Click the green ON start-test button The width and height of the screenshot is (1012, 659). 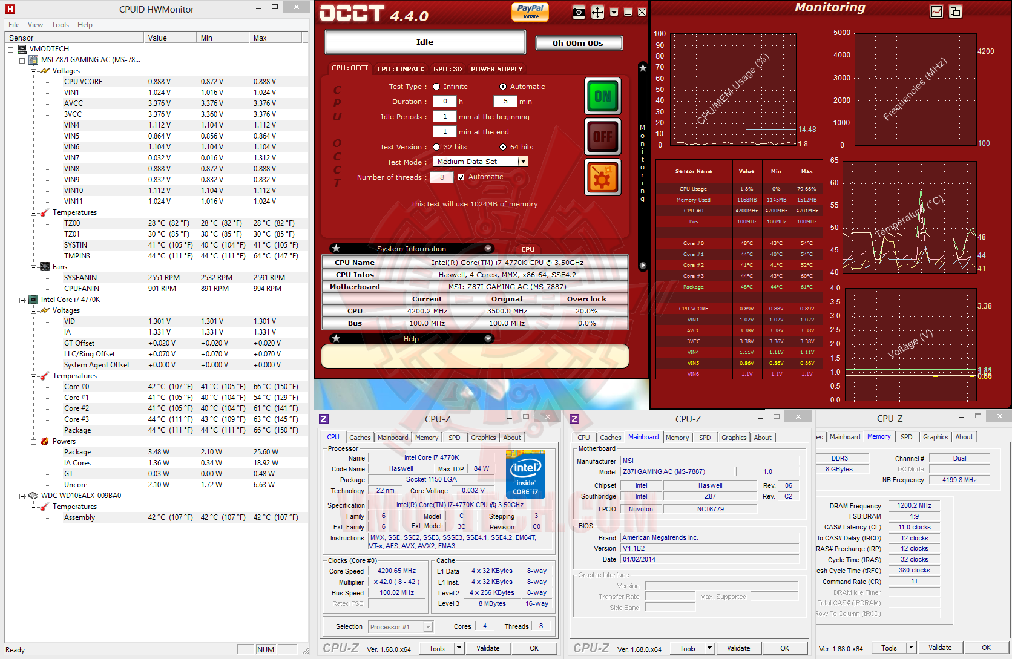603,96
